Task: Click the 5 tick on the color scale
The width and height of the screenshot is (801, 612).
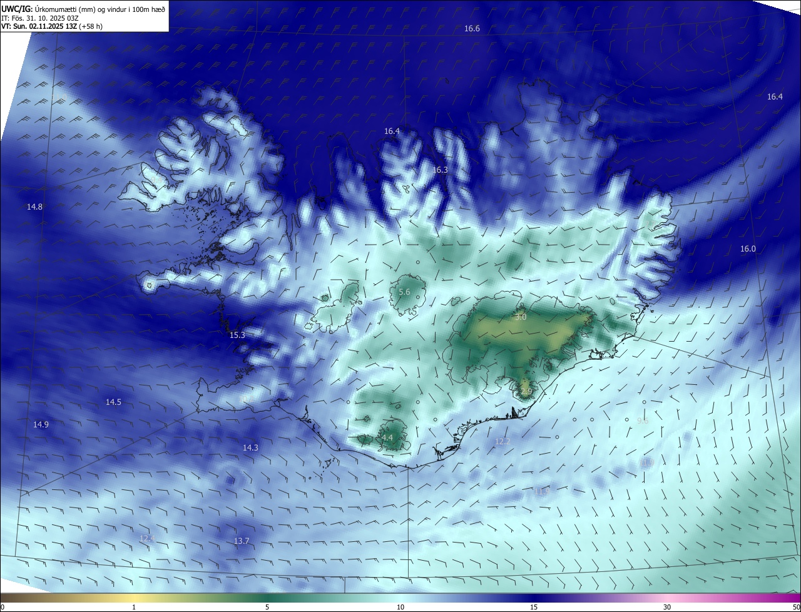Action: [x=267, y=607]
